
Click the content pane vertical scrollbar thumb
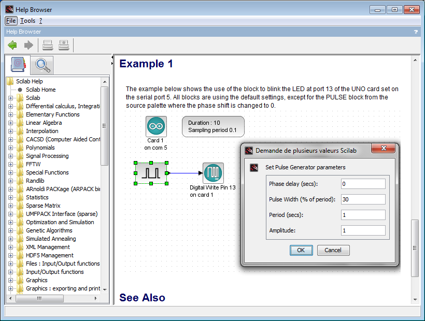(415, 248)
